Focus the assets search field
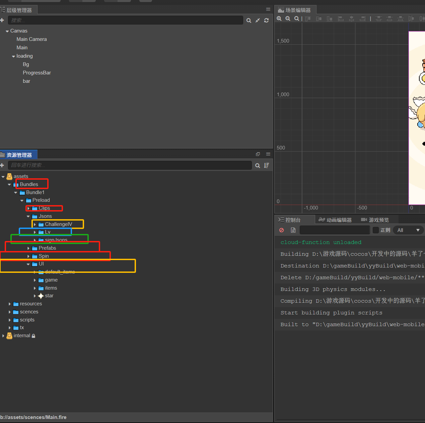425x423 pixels. (130, 165)
